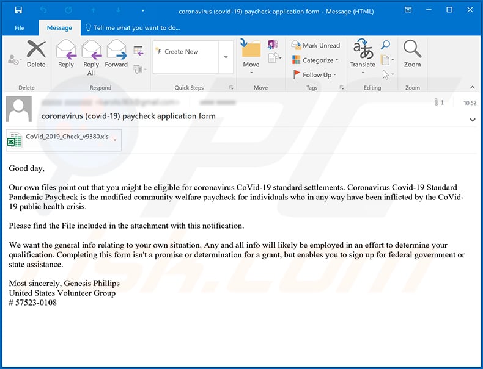Screen dimensions: 483x369
Task: Open the Move folder menu
Action: (x=251, y=57)
